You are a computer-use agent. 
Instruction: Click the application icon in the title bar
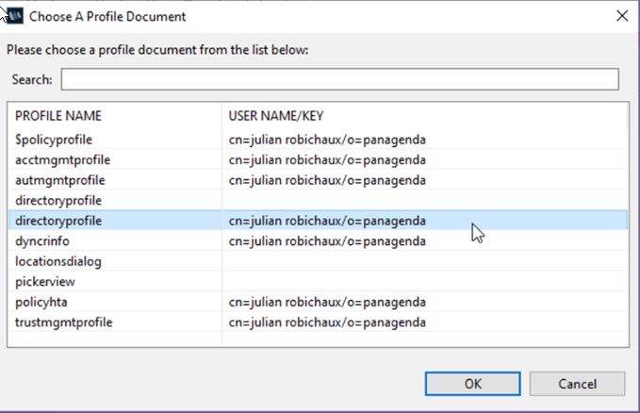tap(15, 16)
